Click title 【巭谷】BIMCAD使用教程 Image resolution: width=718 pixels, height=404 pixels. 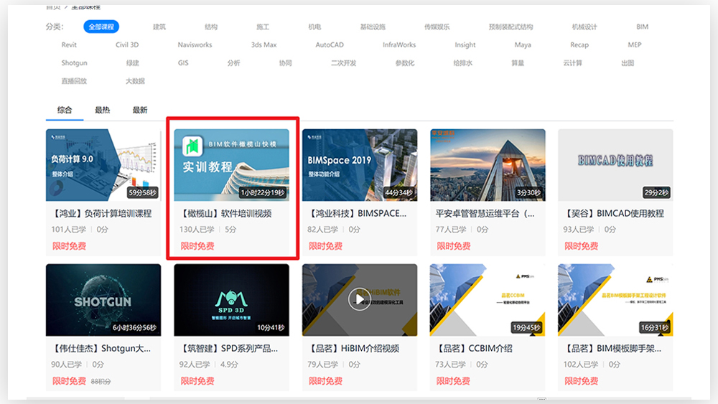[614, 214]
